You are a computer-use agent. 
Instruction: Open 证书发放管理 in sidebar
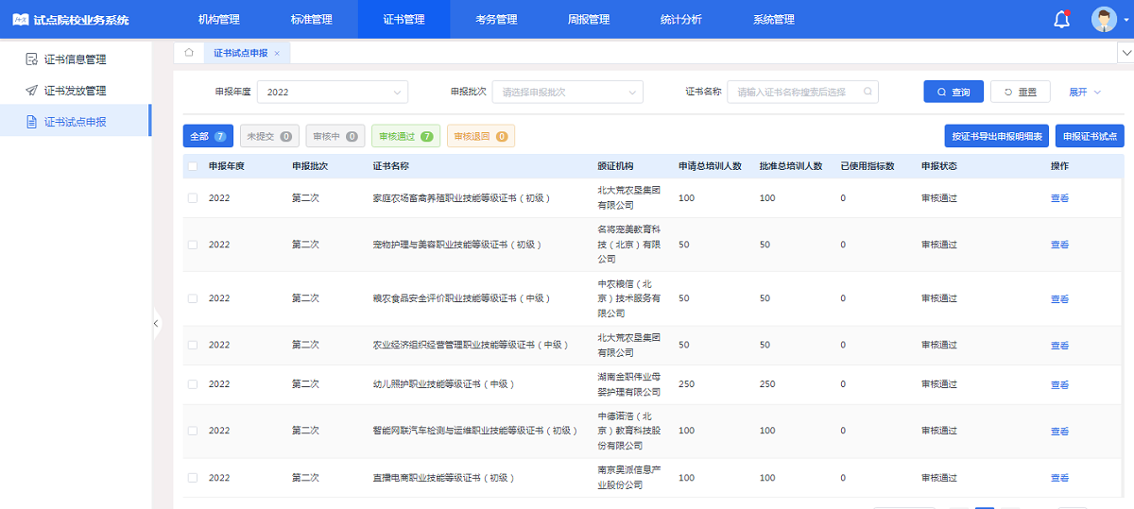(75, 91)
